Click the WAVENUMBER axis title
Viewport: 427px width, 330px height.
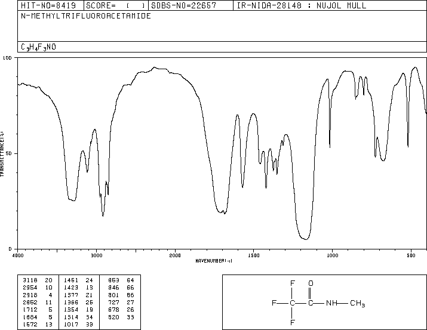214,261
